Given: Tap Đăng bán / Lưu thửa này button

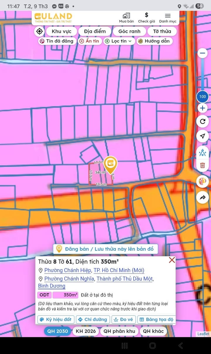Looking at the screenshot, I should (105, 249).
